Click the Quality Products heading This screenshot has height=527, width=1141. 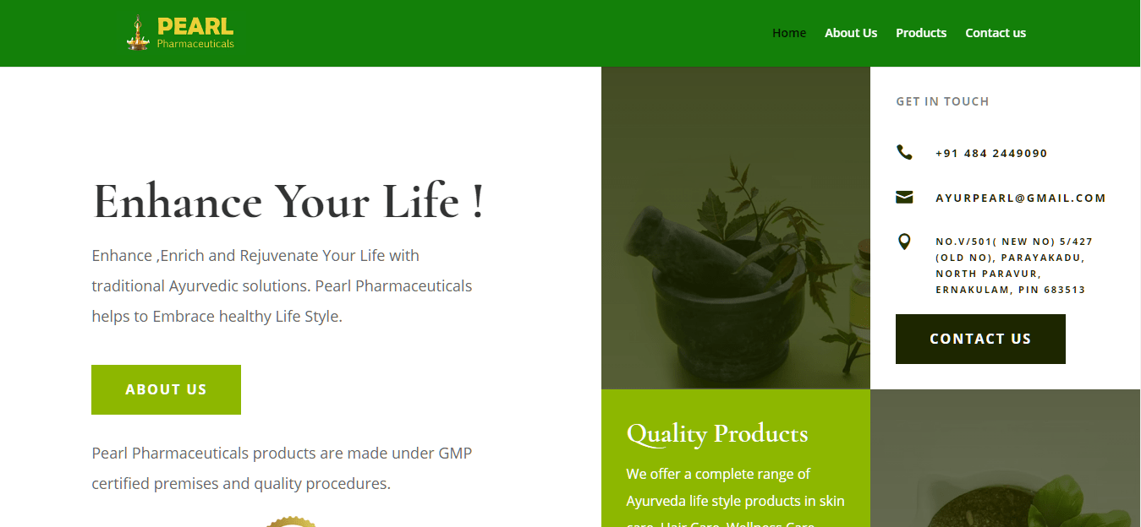(x=717, y=433)
